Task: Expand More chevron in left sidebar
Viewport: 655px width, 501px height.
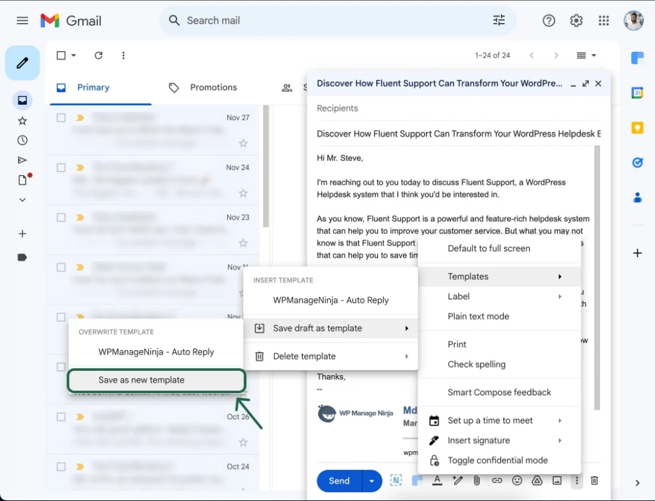Action: pyautogui.click(x=22, y=200)
